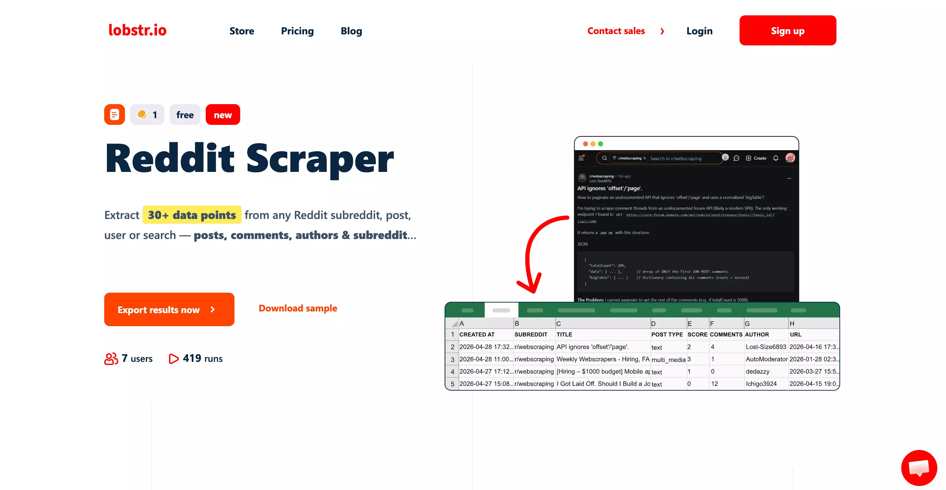
Task: Click the 419 runs count
Action: [x=203, y=358]
